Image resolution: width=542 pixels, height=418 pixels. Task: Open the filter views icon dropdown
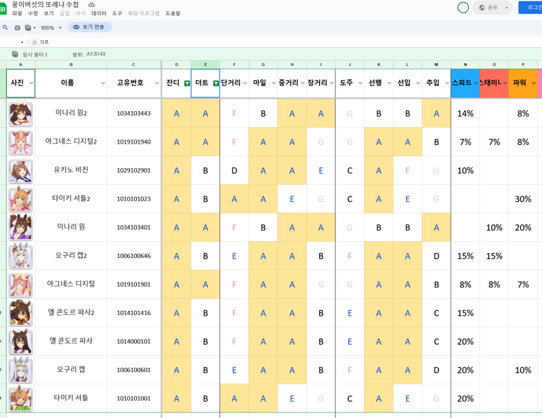(30, 28)
